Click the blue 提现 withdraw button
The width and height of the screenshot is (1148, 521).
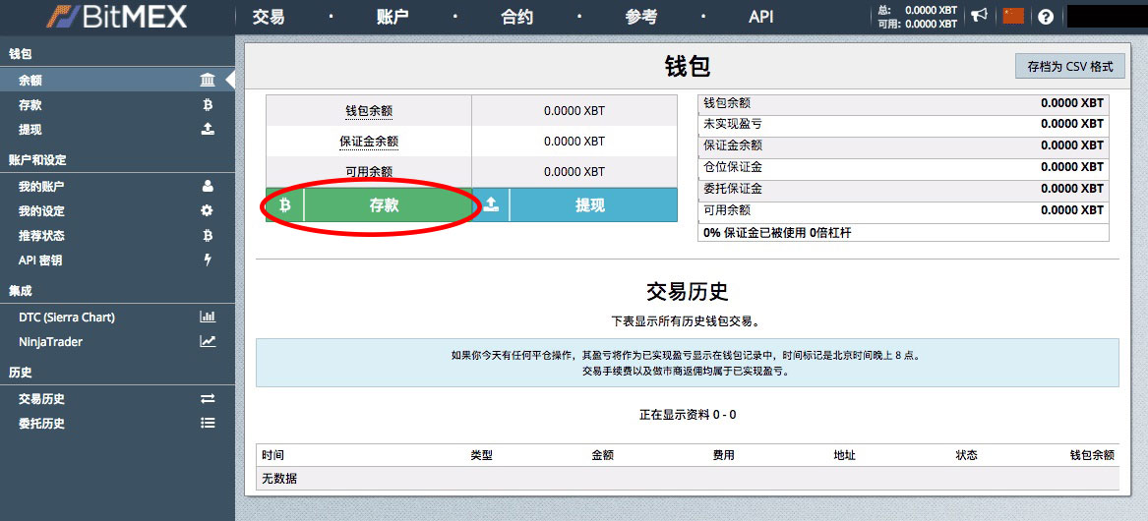tap(574, 205)
